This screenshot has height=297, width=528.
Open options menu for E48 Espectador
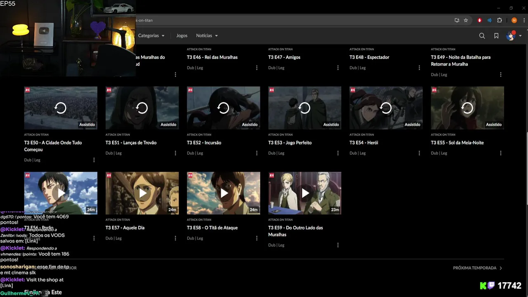point(419,68)
